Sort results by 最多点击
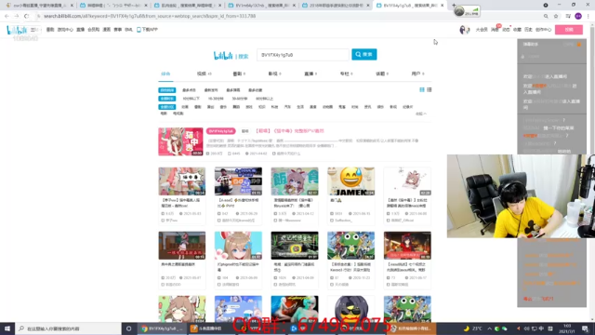This screenshot has height=335, width=595. tap(189, 90)
